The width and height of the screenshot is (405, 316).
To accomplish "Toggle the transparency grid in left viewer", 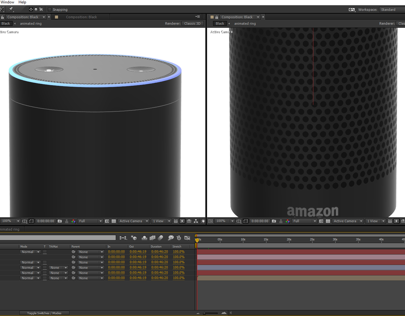I will 114,221.
